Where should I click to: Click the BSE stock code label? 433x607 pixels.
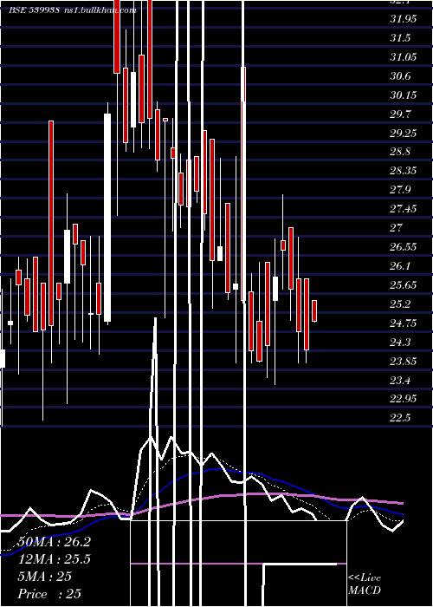click(34, 10)
